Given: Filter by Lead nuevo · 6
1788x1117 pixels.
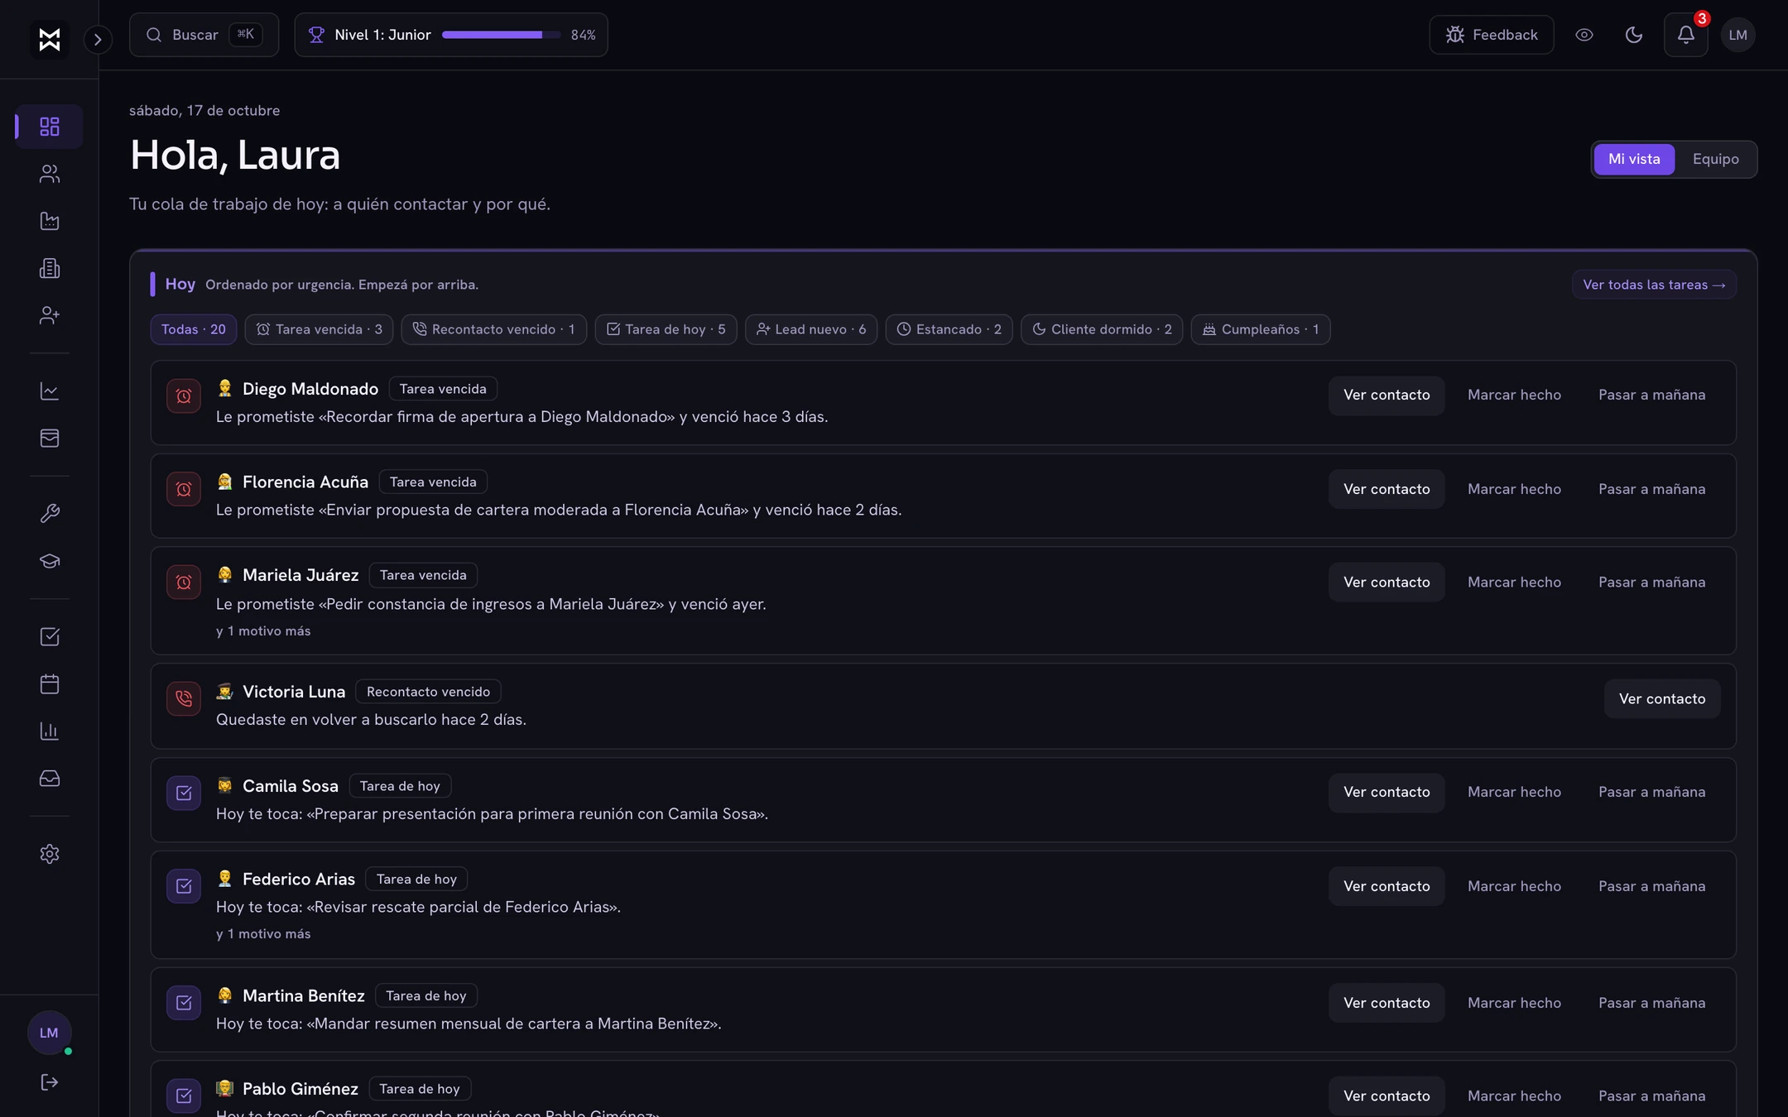Looking at the screenshot, I should click(x=811, y=329).
